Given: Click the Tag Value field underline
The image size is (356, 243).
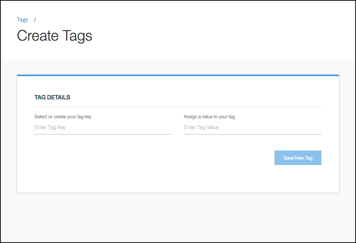Looking at the screenshot, I should coord(252,134).
